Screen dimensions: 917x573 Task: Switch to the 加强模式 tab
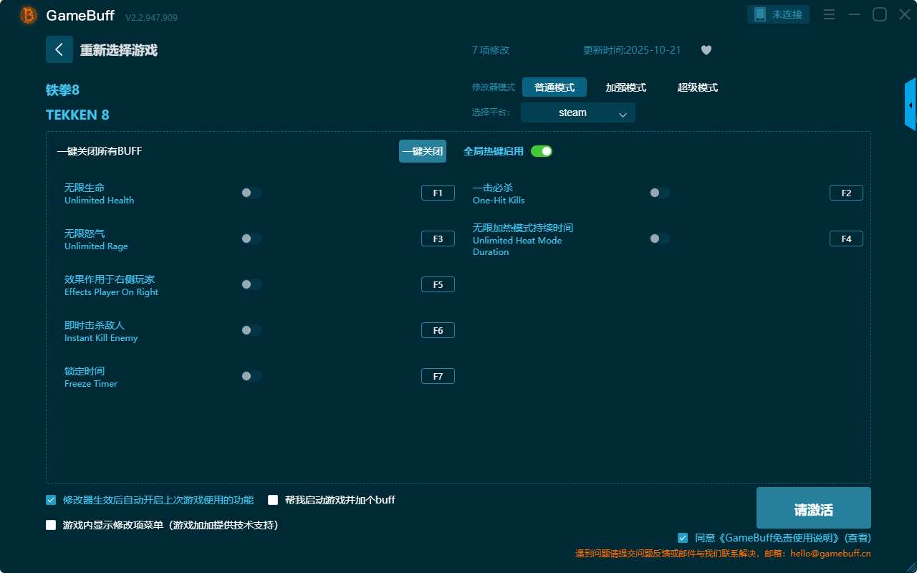[625, 87]
